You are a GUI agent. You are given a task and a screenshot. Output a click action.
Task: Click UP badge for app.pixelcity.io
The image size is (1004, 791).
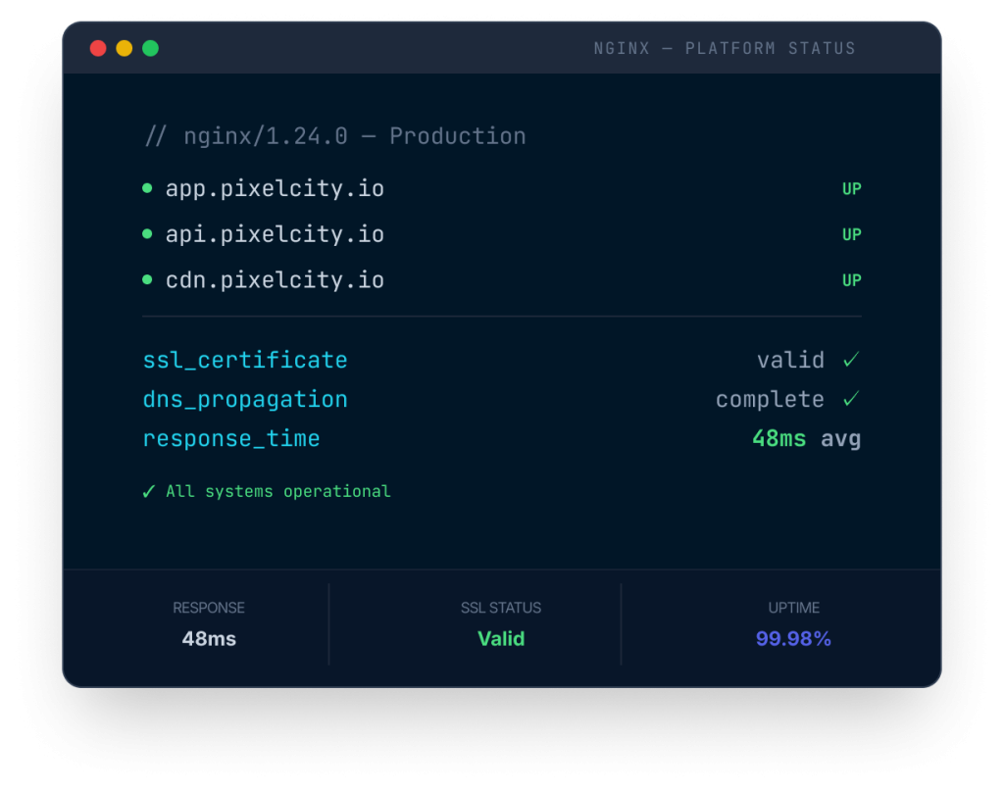(851, 188)
